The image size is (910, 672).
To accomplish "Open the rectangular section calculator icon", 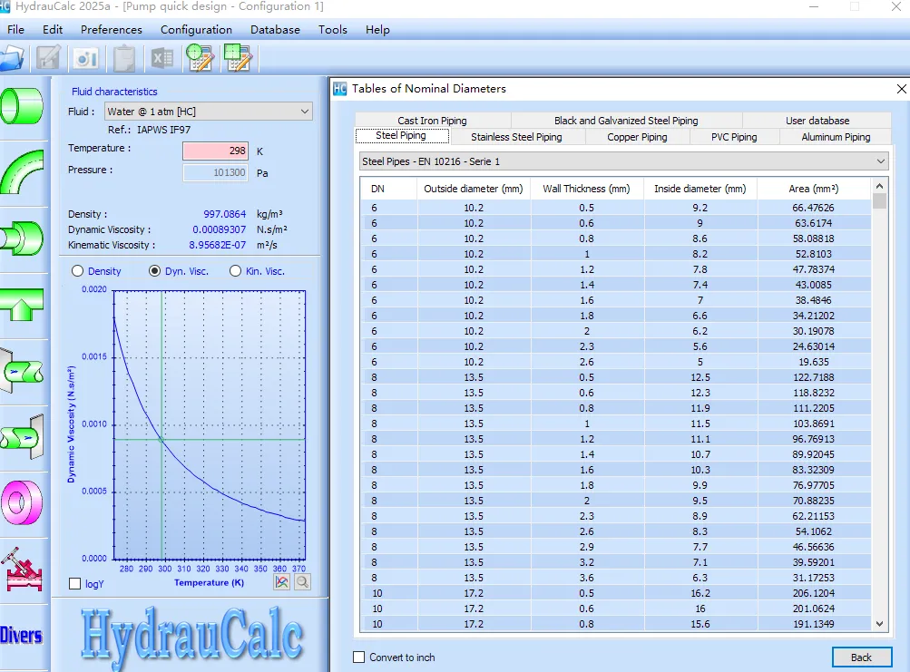I will [x=238, y=58].
